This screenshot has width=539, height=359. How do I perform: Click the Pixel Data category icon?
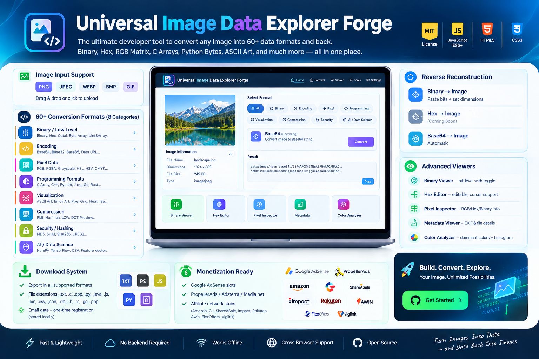26,165
